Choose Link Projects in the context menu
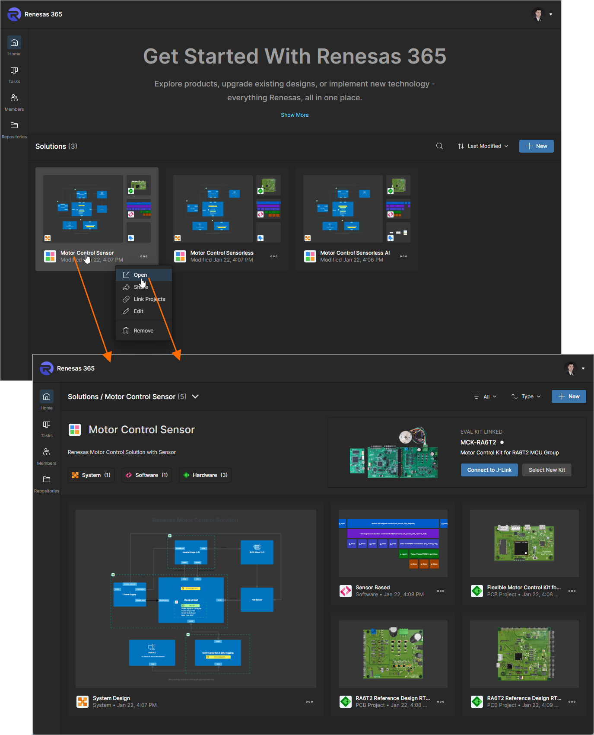The height and width of the screenshot is (735, 594). [144, 299]
